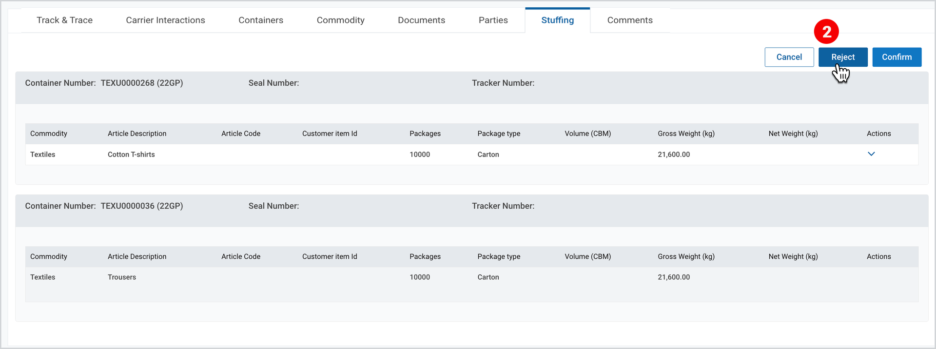Click Textiles in the Trousers row
This screenshot has height=349, width=936.
click(x=42, y=277)
